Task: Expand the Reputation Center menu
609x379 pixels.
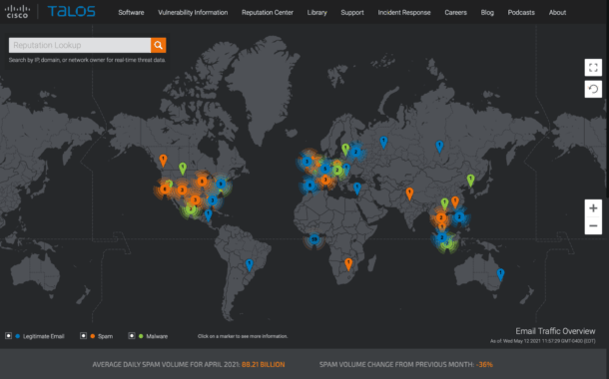Action: [268, 12]
